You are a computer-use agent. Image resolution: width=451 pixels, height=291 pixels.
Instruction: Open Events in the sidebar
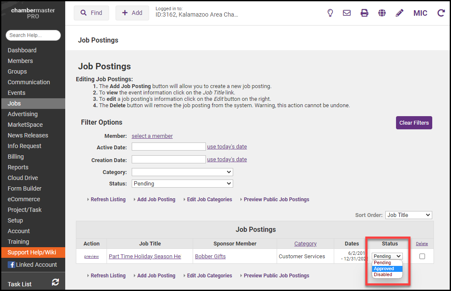17,93
